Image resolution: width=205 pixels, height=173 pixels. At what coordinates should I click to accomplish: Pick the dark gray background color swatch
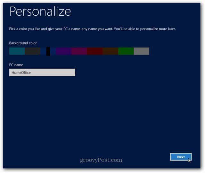(x=33, y=51)
